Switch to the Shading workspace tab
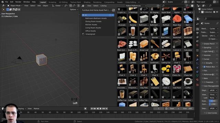The width and height of the screenshot is (220, 123). click(87, 2)
